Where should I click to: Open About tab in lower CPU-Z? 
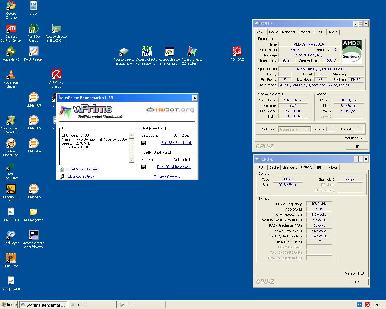333,167
